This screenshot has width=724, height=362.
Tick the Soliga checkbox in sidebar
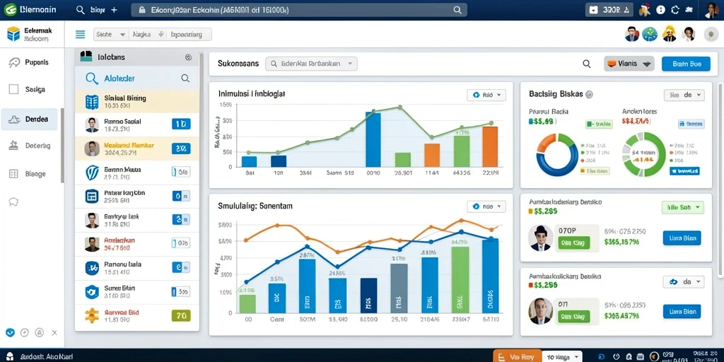coord(14,90)
